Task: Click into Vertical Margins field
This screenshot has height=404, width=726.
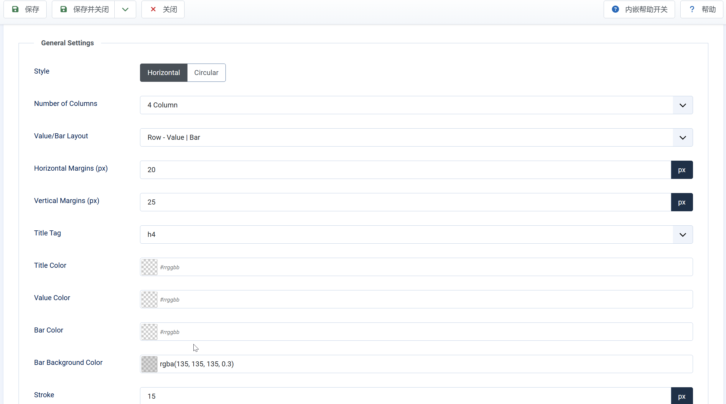Action: (405, 202)
